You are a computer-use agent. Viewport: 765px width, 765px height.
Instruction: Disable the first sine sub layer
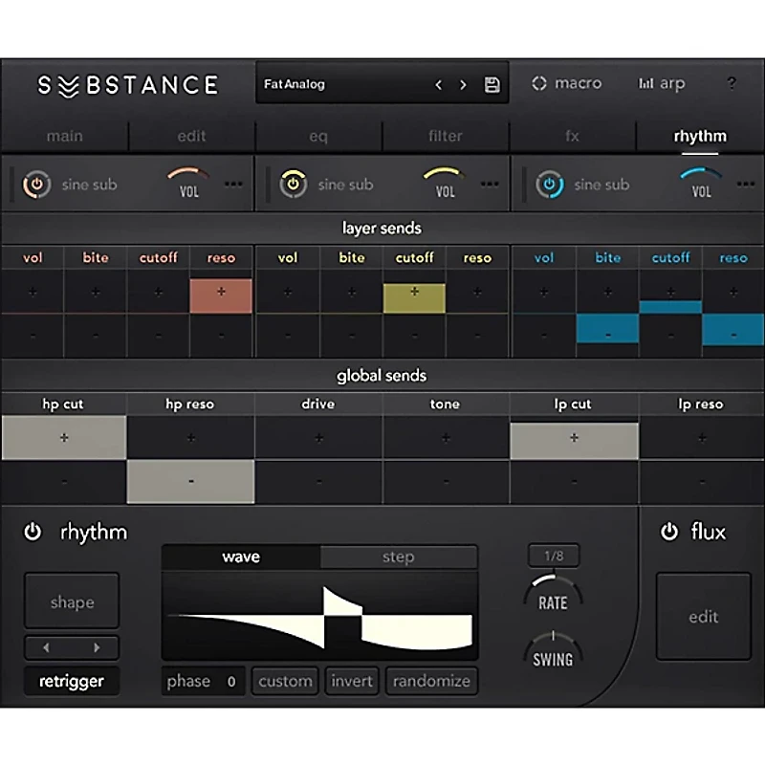(36, 184)
